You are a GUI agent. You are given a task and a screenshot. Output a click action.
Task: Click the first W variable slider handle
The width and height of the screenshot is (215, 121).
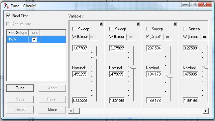click(96, 58)
